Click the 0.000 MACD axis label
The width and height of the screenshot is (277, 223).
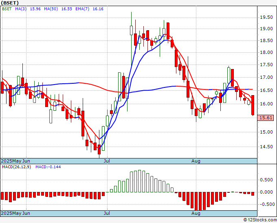click(266, 192)
